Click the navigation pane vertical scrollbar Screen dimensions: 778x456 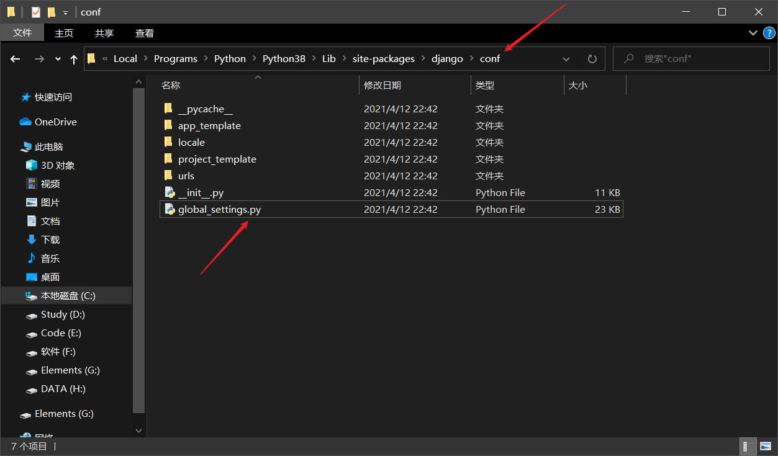coord(139,250)
